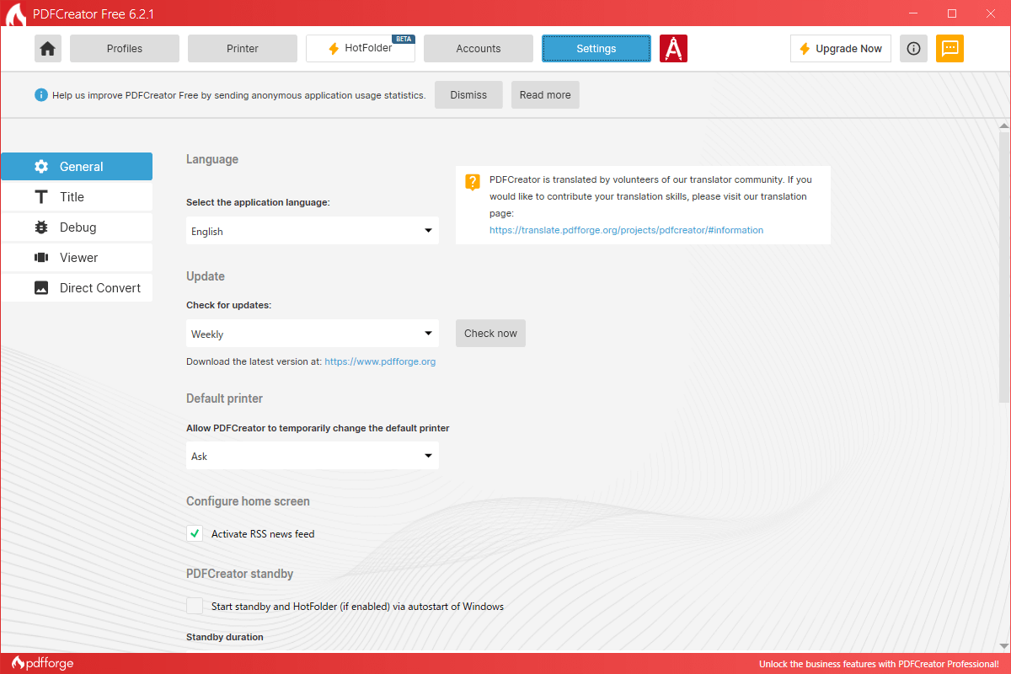The height and width of the screenshot is (674, 1011).
Task: Select the Debug bug icon in sidebar
Action: (x=41, y=227)
